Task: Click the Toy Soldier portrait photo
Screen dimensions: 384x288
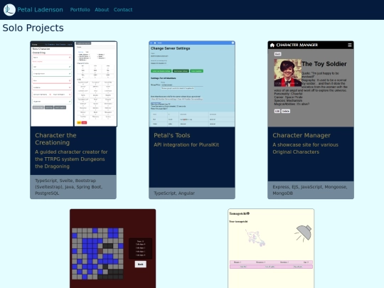Action: coord(288,73)
